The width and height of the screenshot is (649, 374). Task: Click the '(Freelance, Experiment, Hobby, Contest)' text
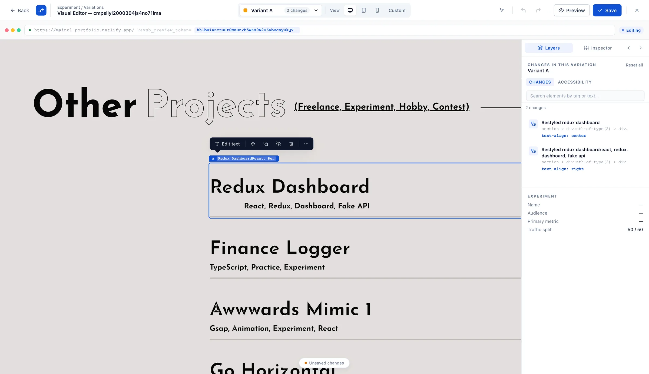(382, 106)
